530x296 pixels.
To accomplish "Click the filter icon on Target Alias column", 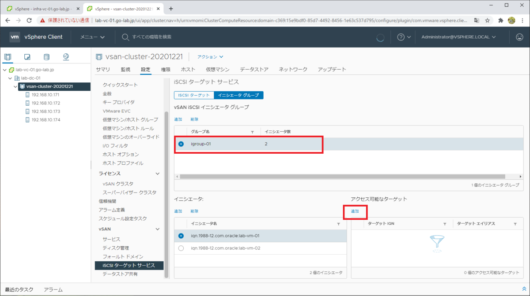I will coord(515,224).
